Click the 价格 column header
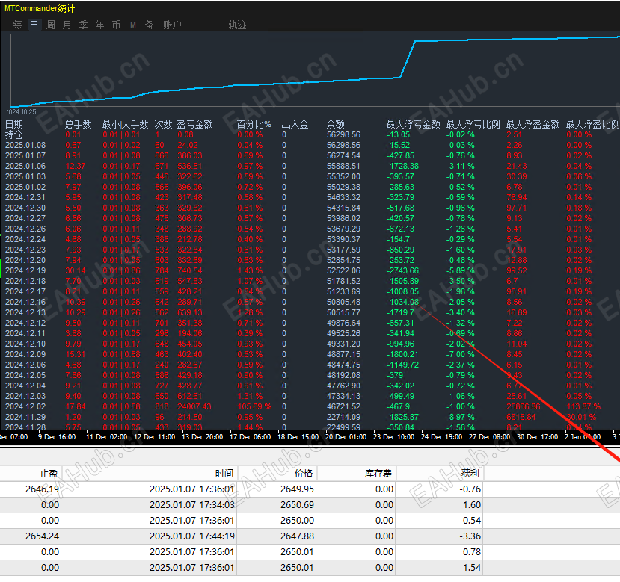The width and height of the screenshot is (620, 582). tap(304, 474)
